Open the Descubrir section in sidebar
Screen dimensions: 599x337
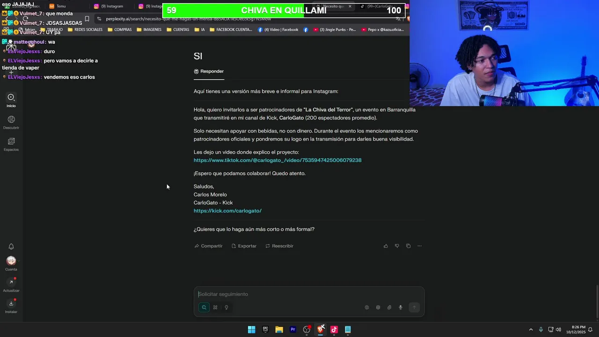click(x=11, y=123)
